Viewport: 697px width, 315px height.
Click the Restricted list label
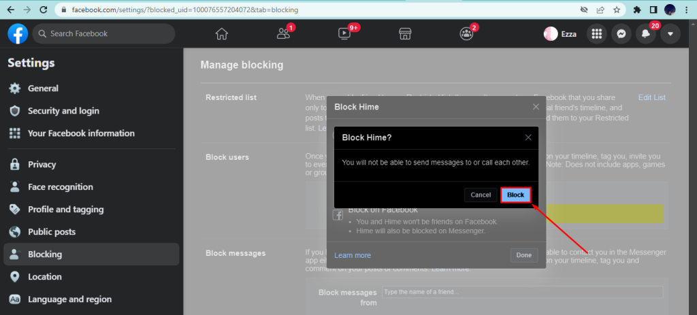point(231,97)
